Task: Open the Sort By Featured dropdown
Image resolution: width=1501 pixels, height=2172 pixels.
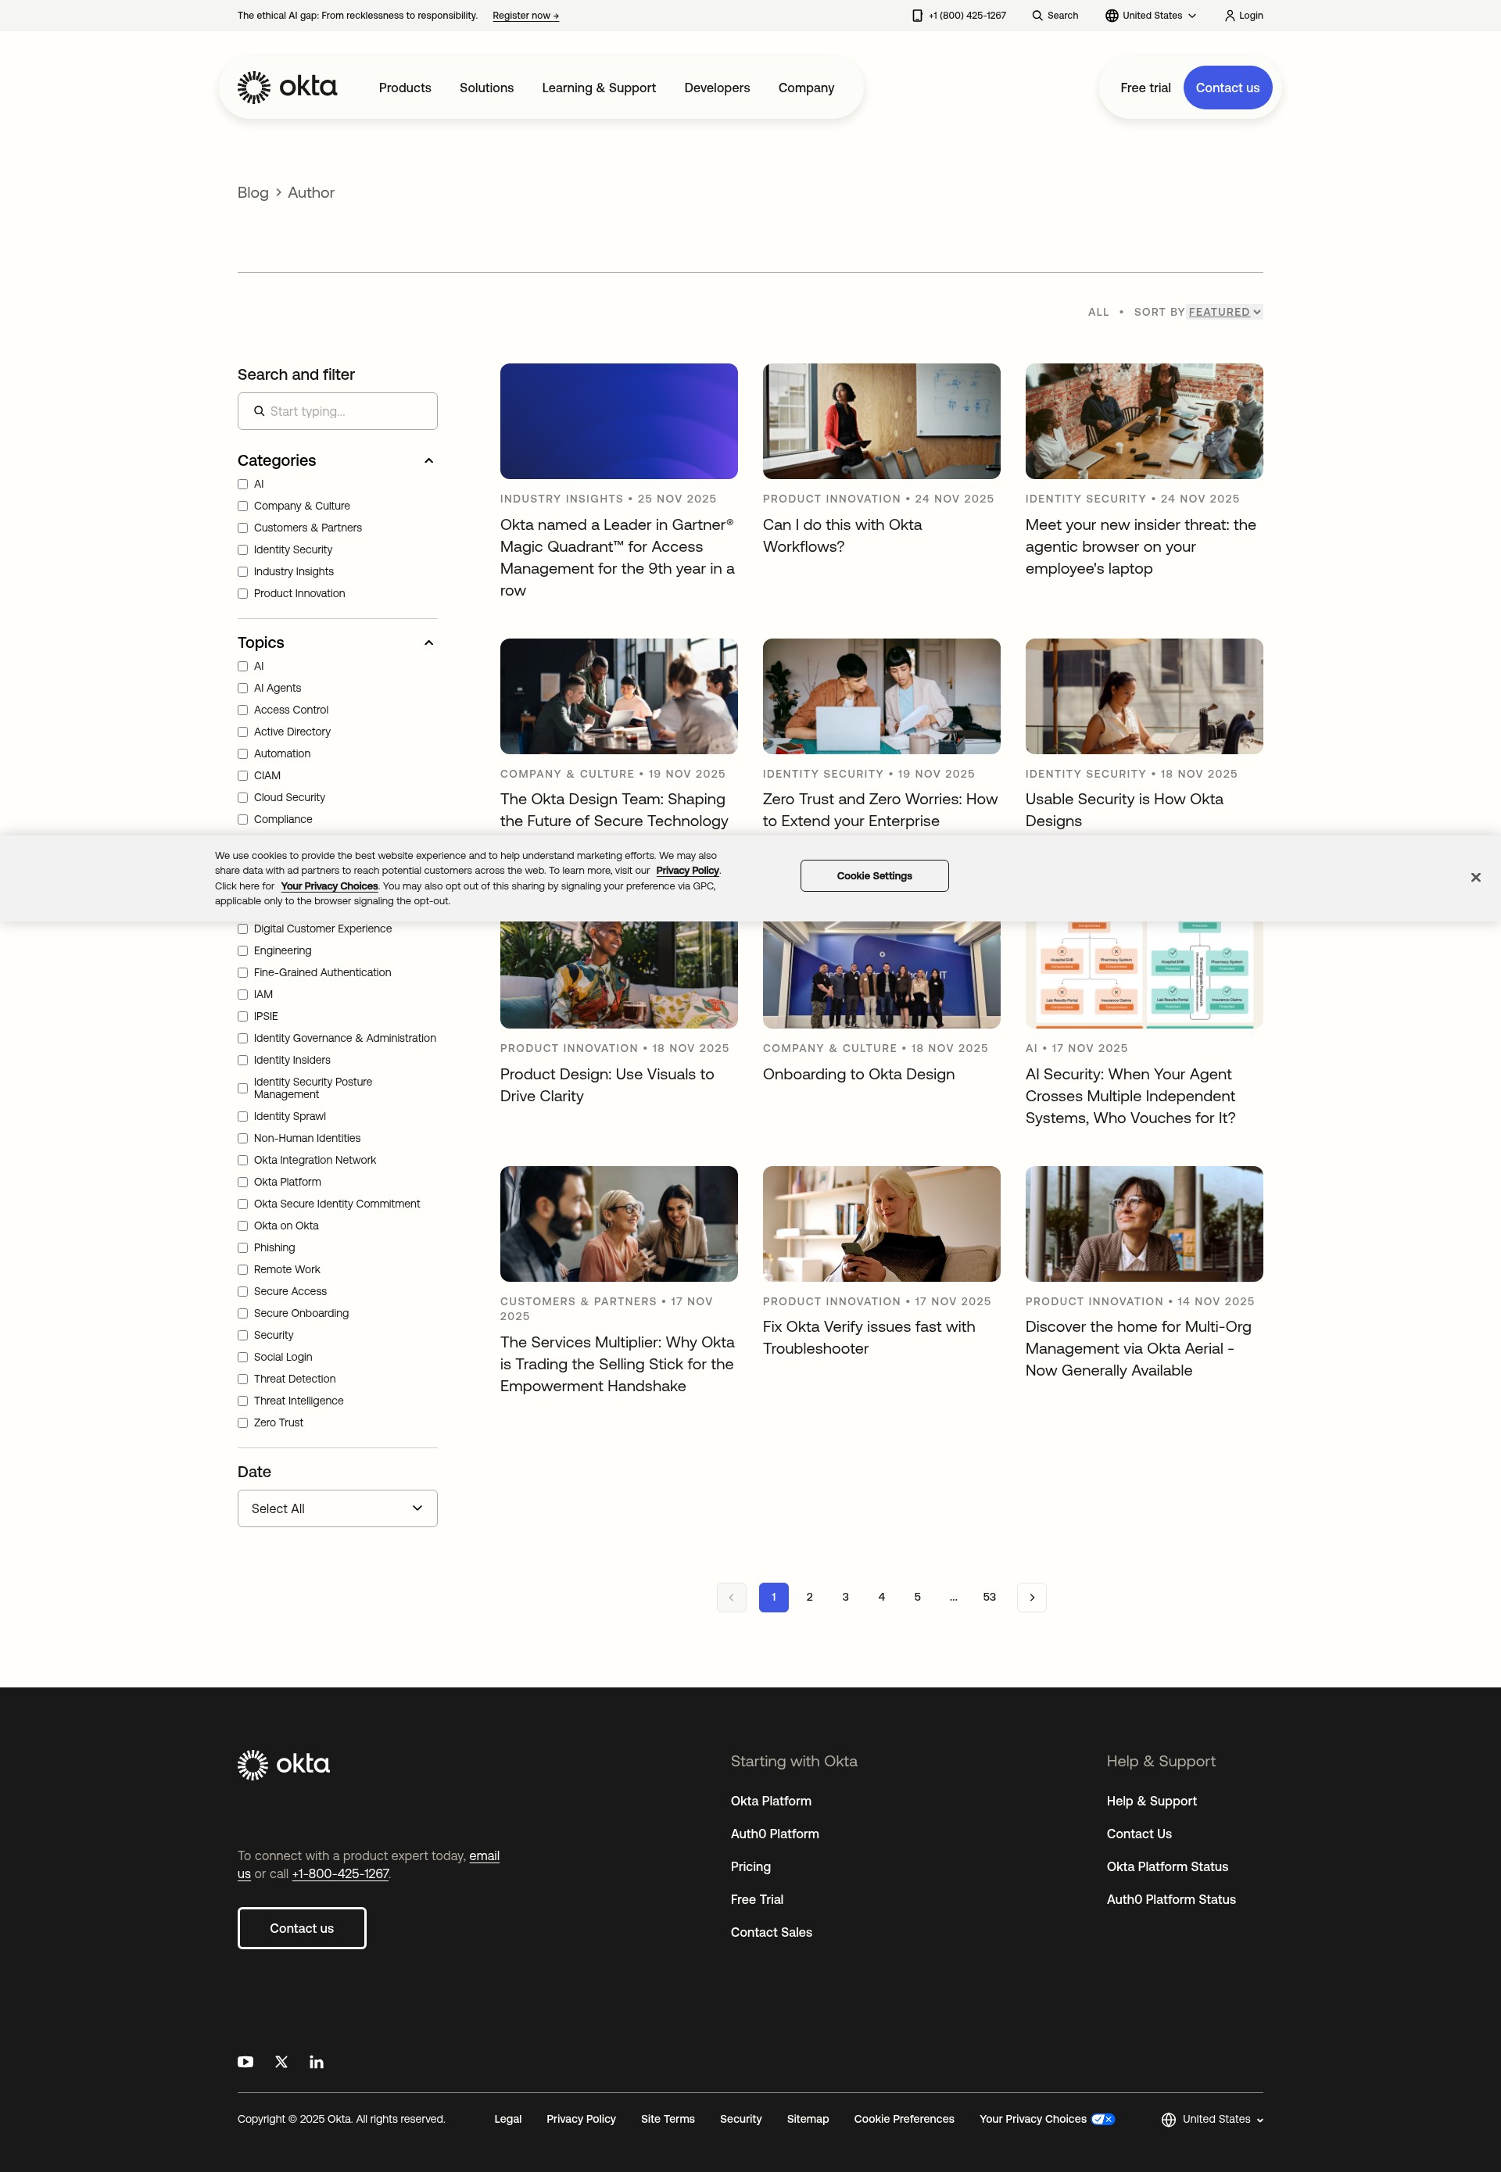Action: [1224, 312]
